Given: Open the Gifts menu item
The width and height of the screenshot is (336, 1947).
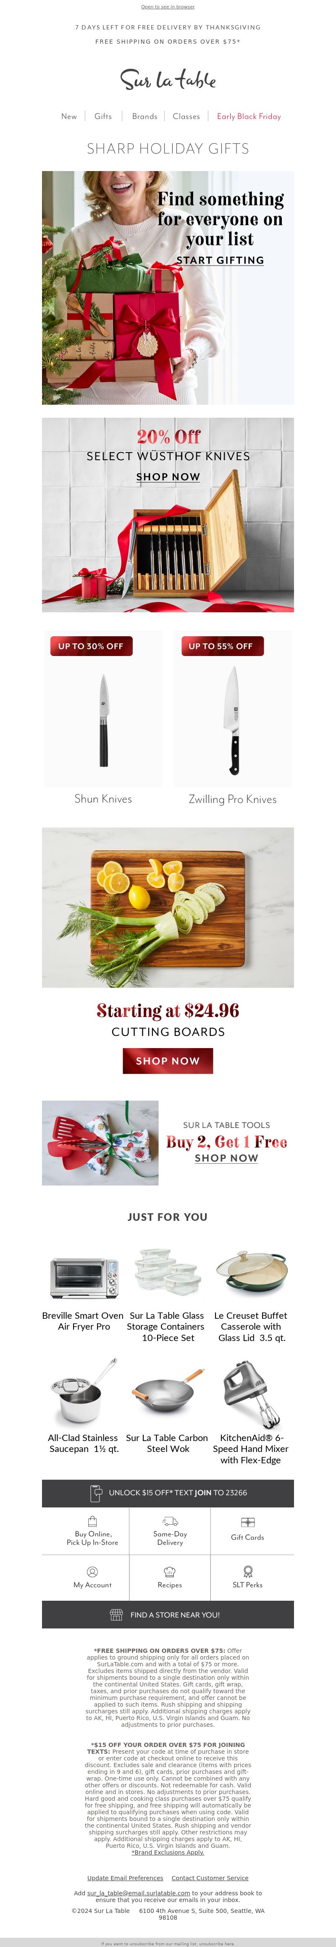Looking at the screenshot, I should coord(103,116).
